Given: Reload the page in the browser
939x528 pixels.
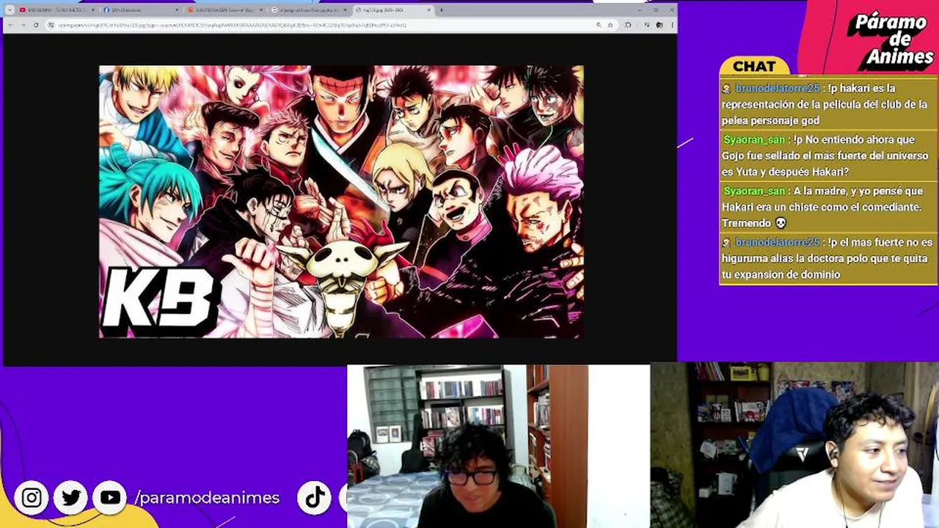Looking at the screenshot, I should click(x=36, y=25).
